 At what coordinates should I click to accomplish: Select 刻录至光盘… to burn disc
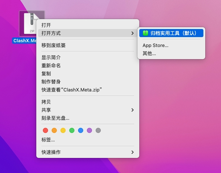coord(55,118)
